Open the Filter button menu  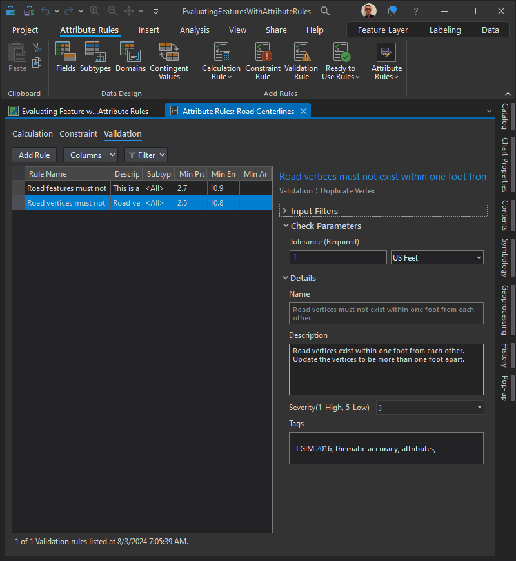tap(146, 155)
